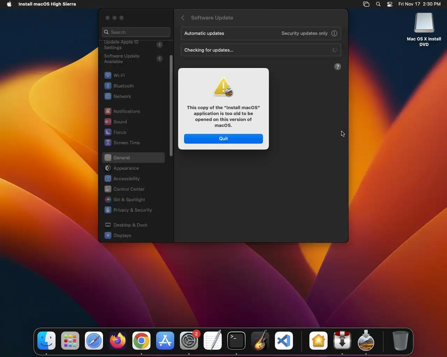Click the Stage Manager menu bar icon
The image size is (447, 357).
[x=366, y=4]
